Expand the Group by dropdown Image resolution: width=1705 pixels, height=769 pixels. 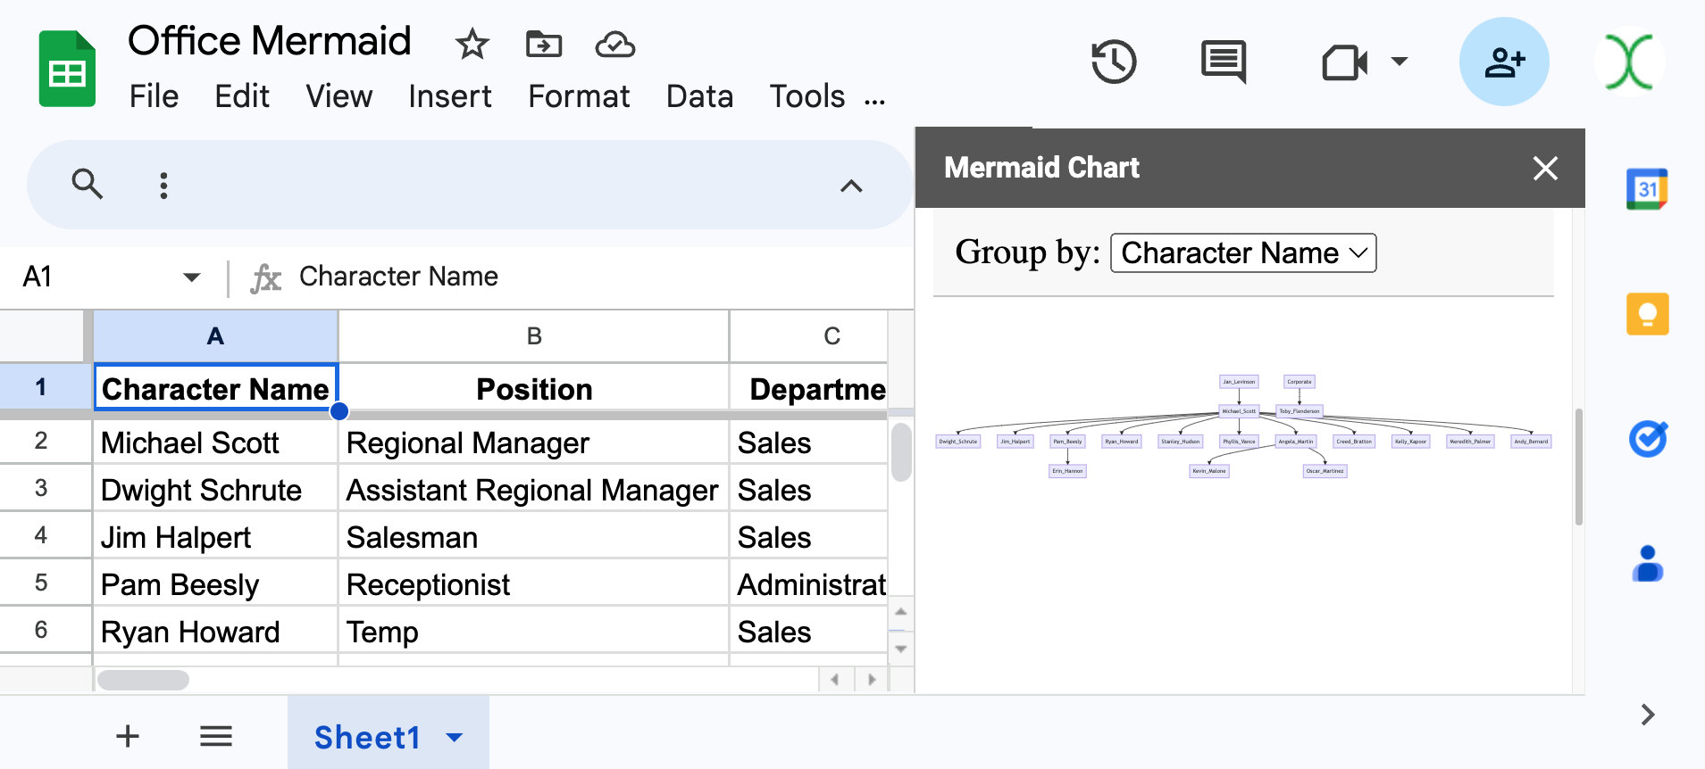[1242, 253]
